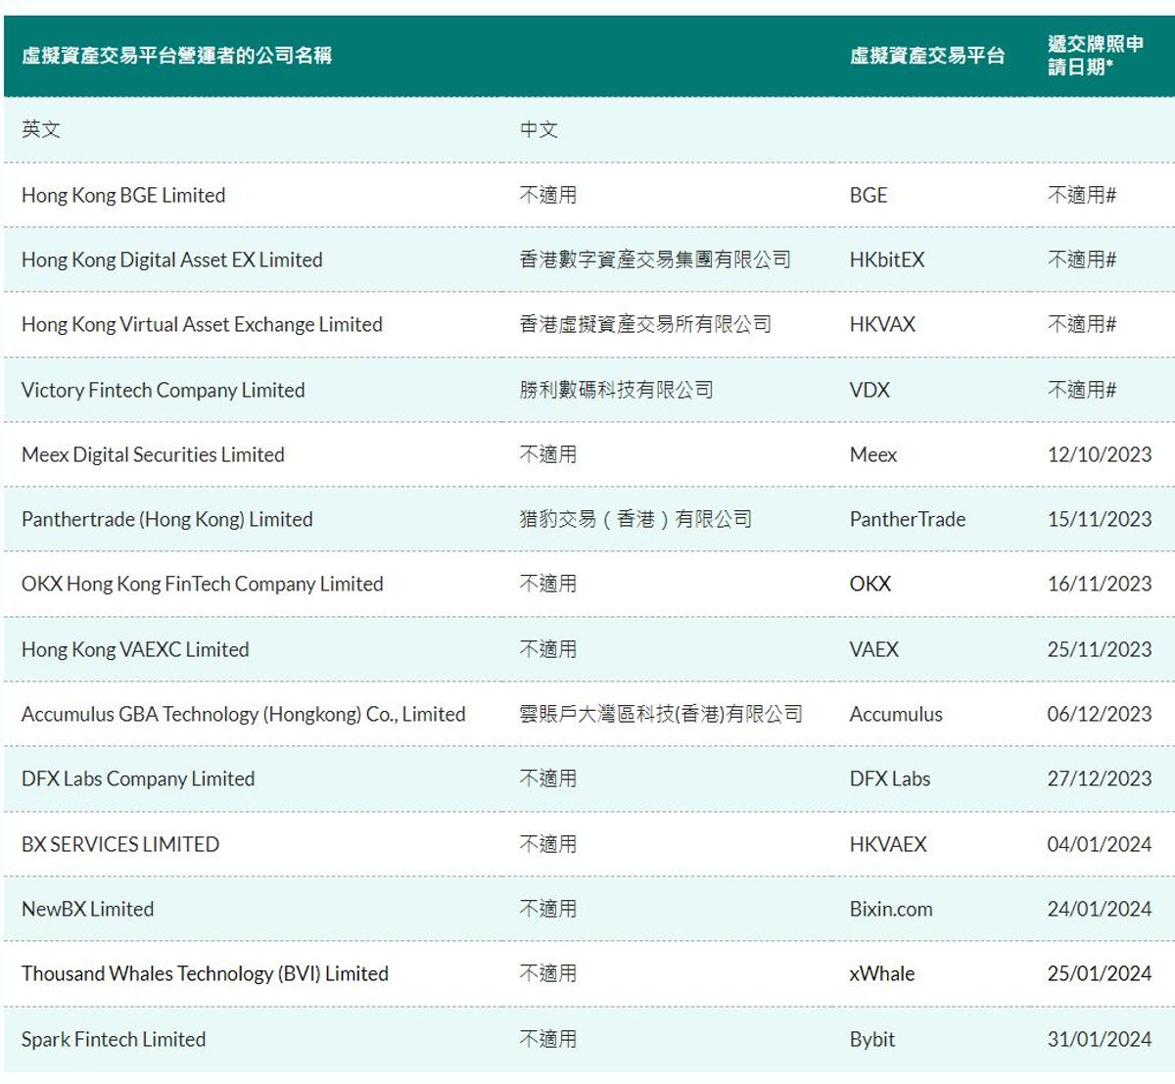1175x1084 pixels.
Task: Click the 遞交牌照申請日期 column header
Action: [x=1096, y=56]
